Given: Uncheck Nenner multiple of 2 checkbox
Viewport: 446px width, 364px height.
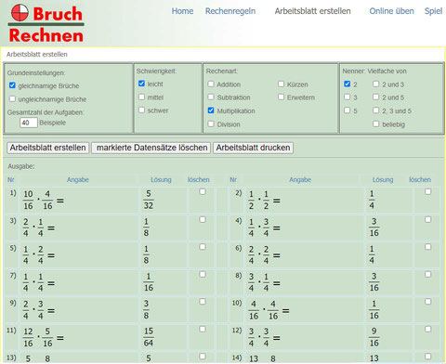Looking at the screenshot, I should 348,84.
